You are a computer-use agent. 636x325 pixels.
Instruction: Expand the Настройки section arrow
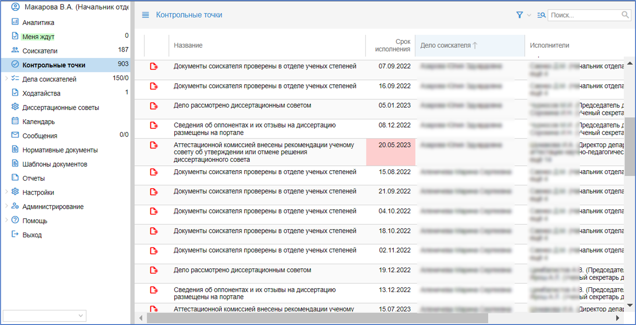click(6, 192)
